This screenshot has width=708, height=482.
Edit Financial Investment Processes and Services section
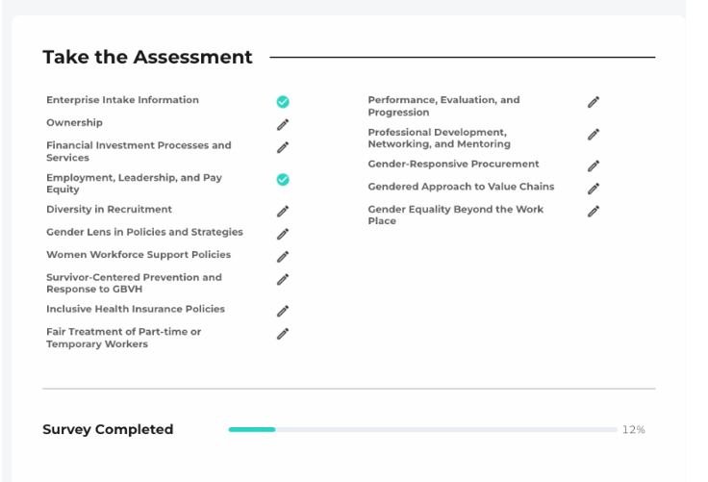click(x=283, y=147)
